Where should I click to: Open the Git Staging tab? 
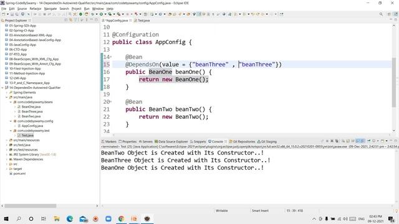tap(267, 141)
